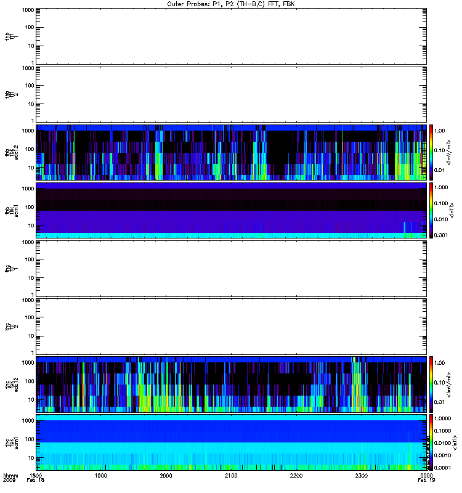Click the "2200" time axis label

(x=296, y=476)
